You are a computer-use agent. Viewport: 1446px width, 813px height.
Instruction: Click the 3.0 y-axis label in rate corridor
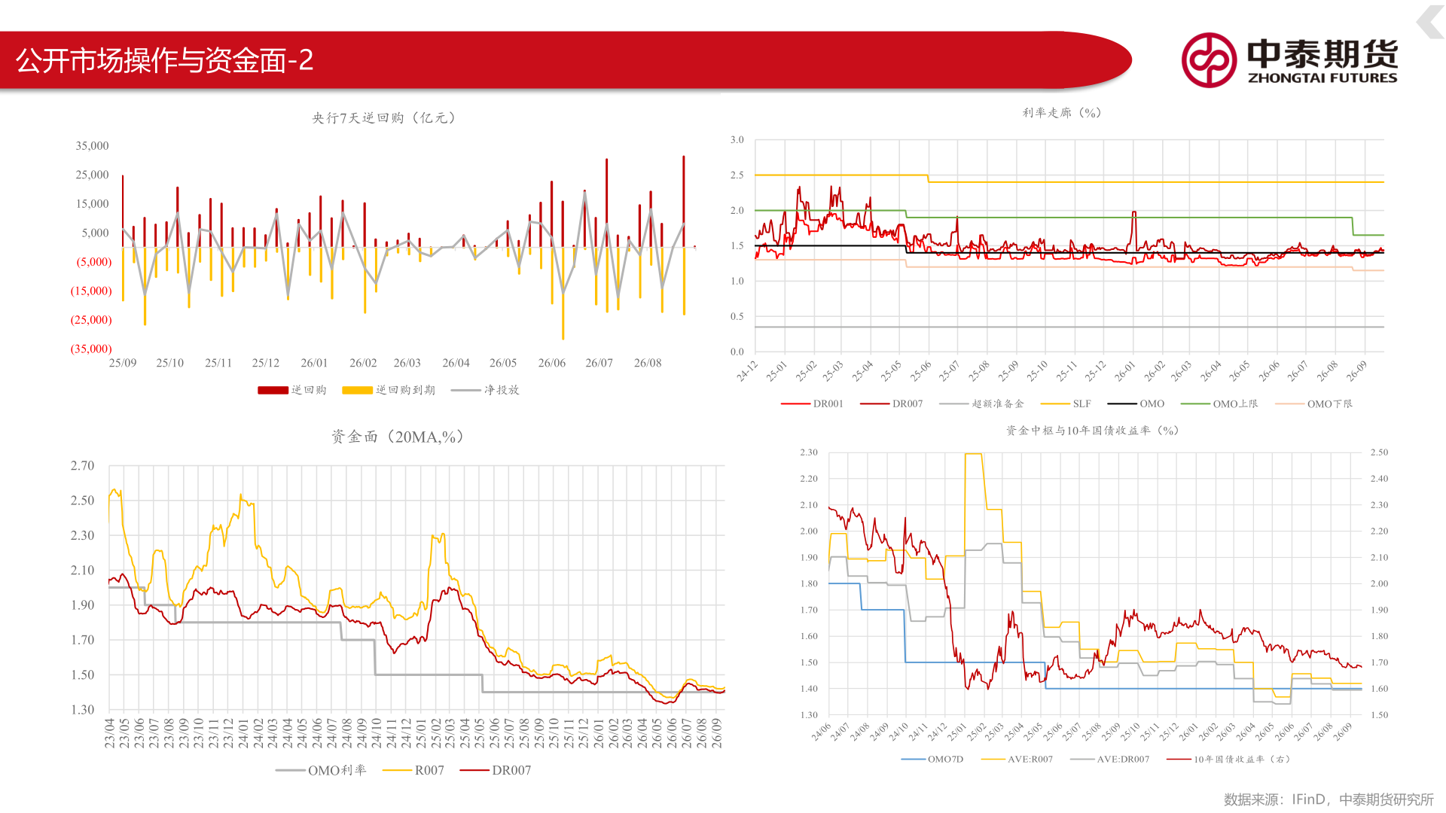737,140
